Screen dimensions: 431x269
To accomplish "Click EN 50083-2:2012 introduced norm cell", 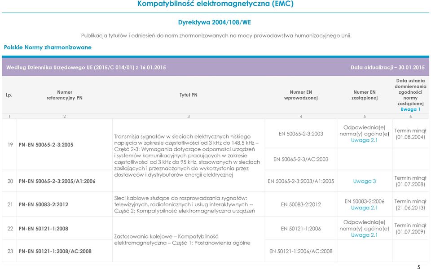I will click(x=301, y=204).
